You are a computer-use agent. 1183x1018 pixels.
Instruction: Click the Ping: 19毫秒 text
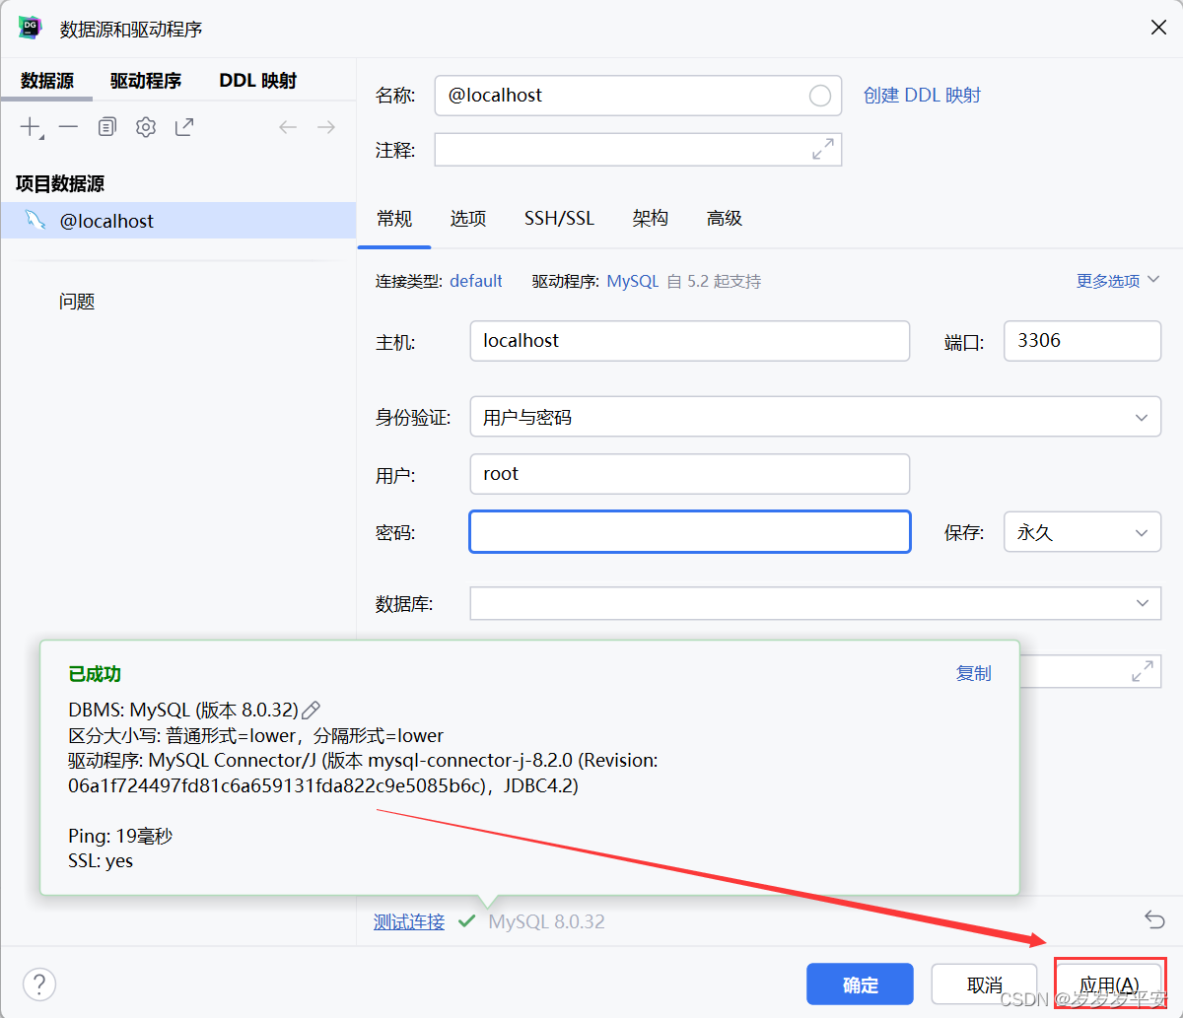(x=120, y=836)
